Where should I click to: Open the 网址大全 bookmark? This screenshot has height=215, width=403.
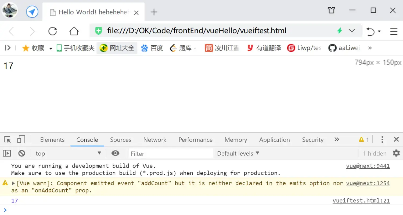point(117,48)
